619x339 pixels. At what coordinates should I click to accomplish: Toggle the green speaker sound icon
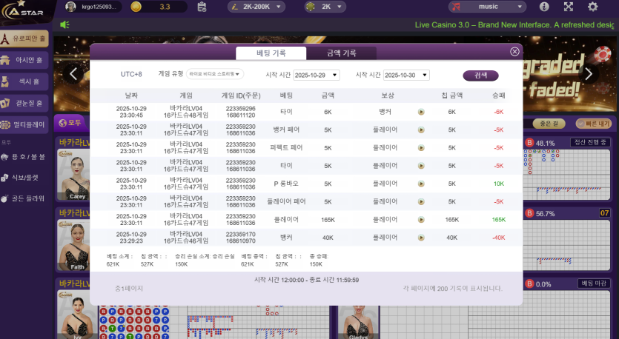coord(65,24)
